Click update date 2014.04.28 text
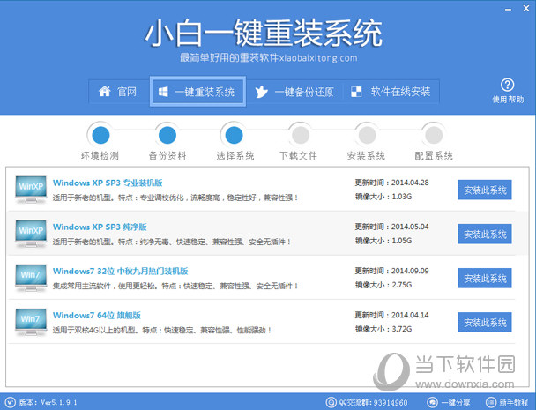536x410 pixels. 410,183
